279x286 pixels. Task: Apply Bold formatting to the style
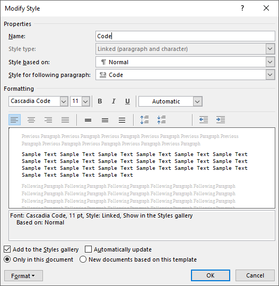pyautogui.click(x=100, y=101)
